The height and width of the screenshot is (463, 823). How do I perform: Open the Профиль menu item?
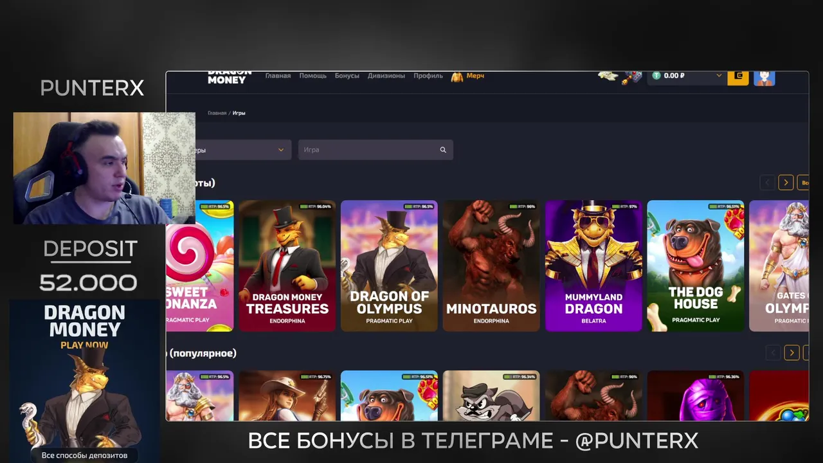(428, 76)
